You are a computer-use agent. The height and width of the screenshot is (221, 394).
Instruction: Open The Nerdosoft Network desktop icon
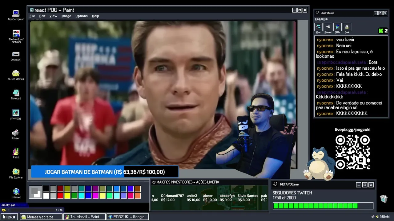(16, 36)
